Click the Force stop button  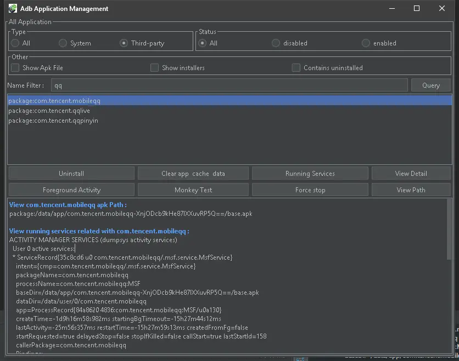coord(310,190)
